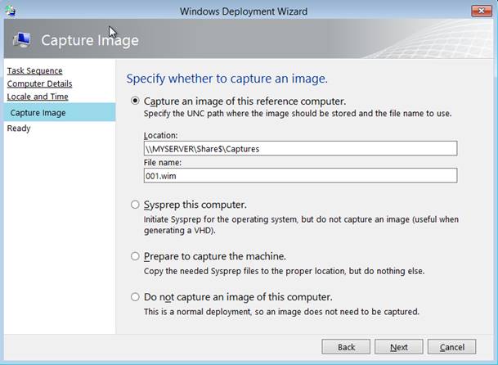Choose Prepare to capture the machine
This screenshot has width=498, height=365.
click(x=135, y=256)
